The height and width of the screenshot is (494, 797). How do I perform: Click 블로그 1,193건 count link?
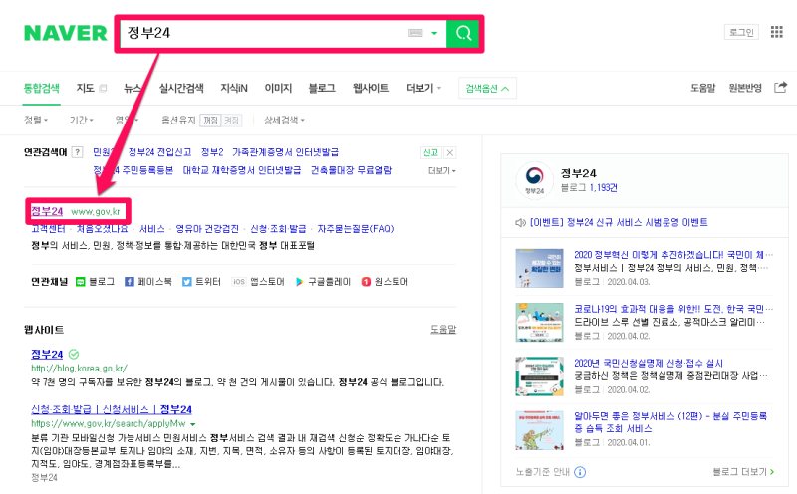[589, 188]
